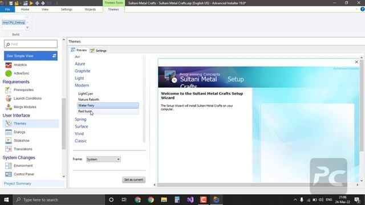Screen dimensions: 365x205
Task: Open the notification center icon
Action: tap(357, 200)
